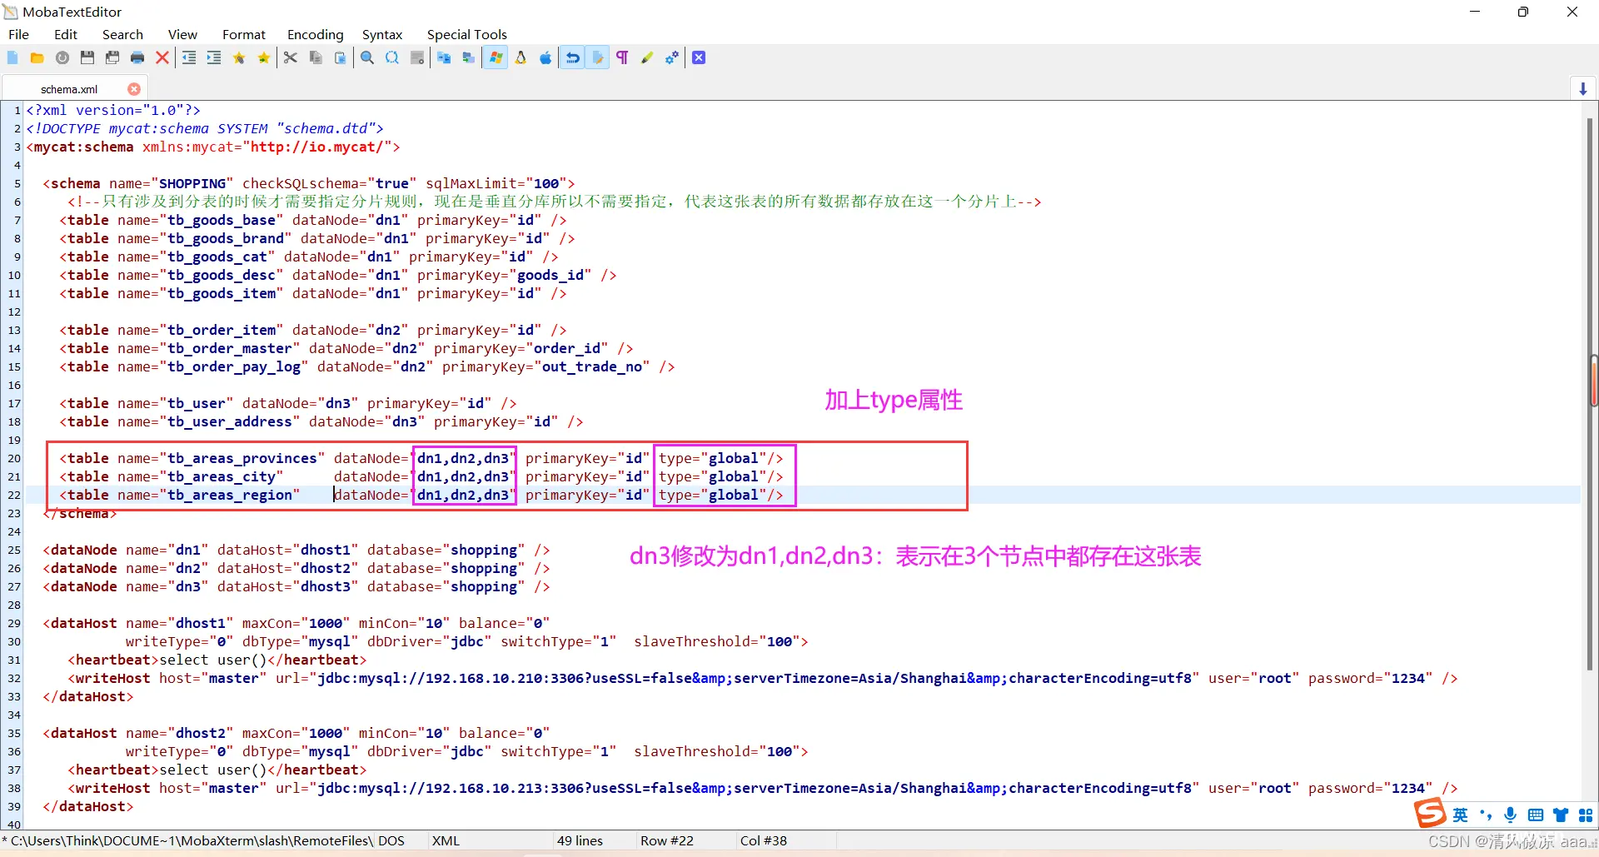Click the DOS format status bar entry
Viewport: 1599px width, 857px height.
click(391, 841)
